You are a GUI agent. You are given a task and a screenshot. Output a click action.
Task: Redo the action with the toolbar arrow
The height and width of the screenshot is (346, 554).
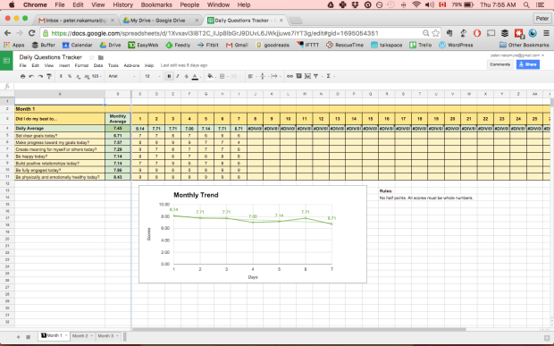(40, 76)
